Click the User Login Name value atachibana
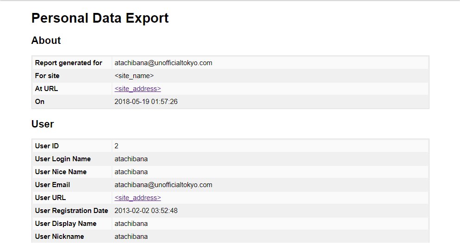The image size is (460, 243). pos(131,159)
